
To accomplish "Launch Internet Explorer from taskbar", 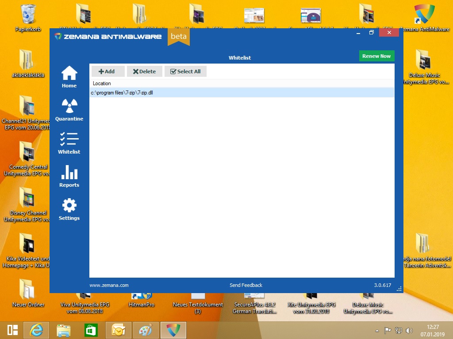I will 36,330.
